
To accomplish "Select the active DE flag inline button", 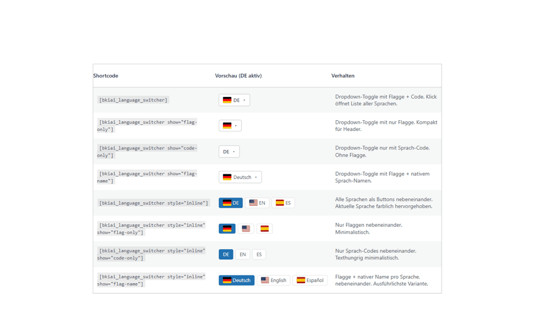I will coord(231,203).
